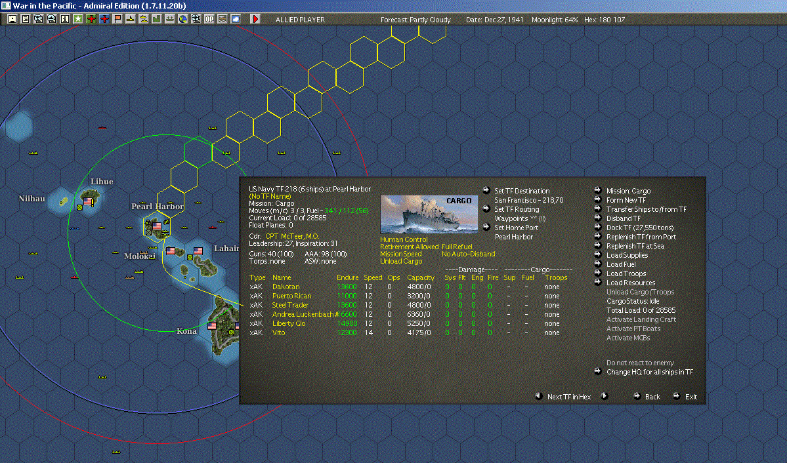Screen dimensions: 787x463
Task: Select 'Replenish TF from Port'
Action: [641, 237]
